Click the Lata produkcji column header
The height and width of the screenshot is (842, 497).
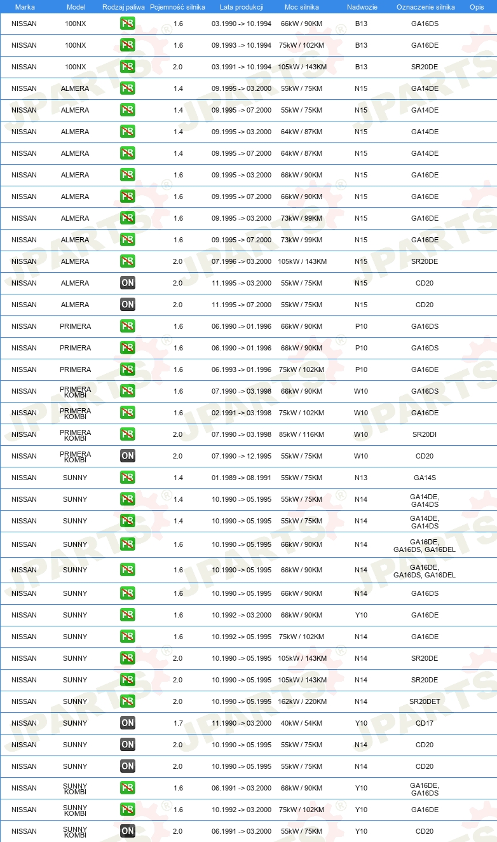pyautogui.click(x=242, y=7)
